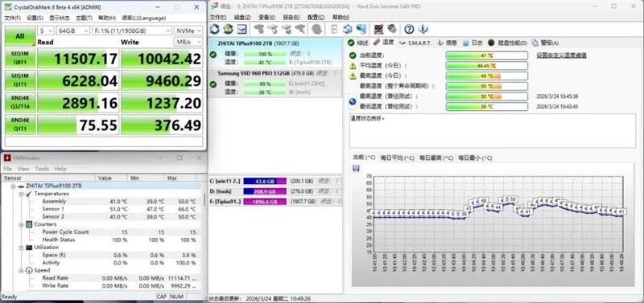The width and height of the screenshot is (644, 303).
Task: Open 报告 menu in Hard Disk Sentinel
Action: (291, 17)
